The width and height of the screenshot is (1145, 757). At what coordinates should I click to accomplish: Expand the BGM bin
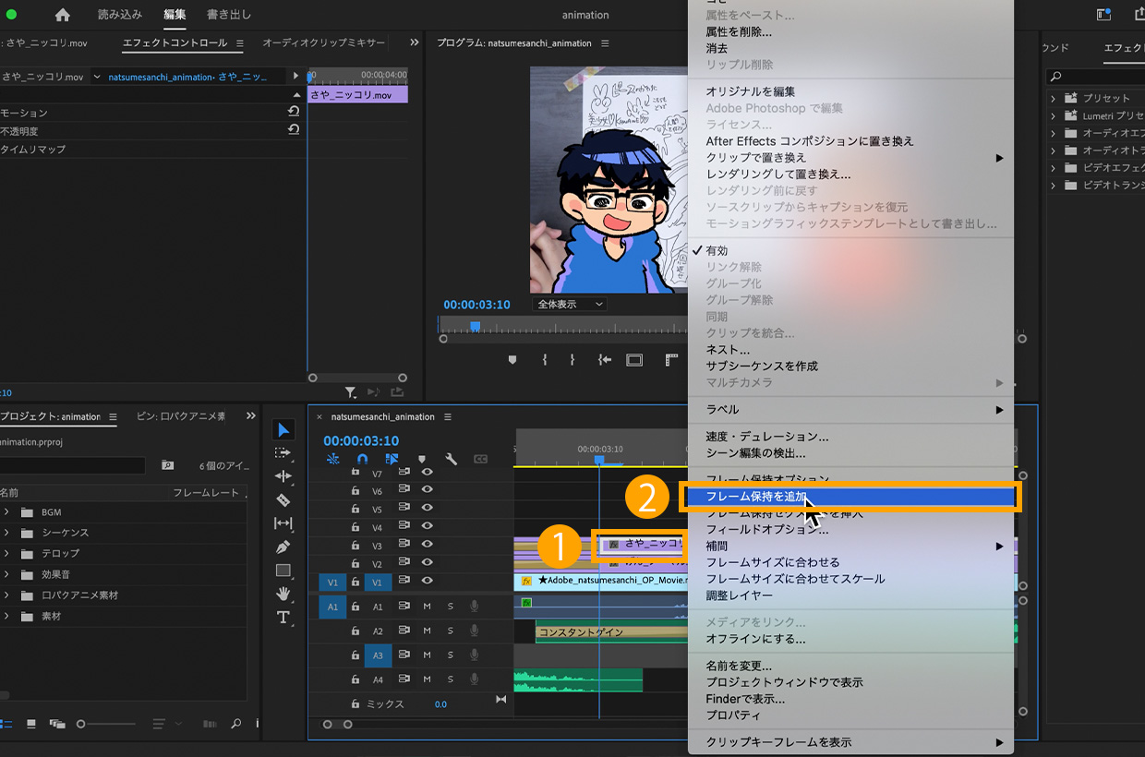click(x=6, y=511)
